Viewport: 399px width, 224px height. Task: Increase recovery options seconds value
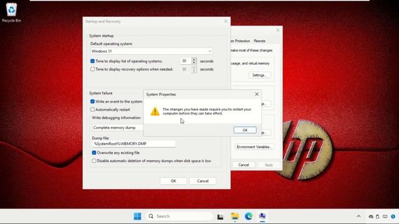[194, 68]
